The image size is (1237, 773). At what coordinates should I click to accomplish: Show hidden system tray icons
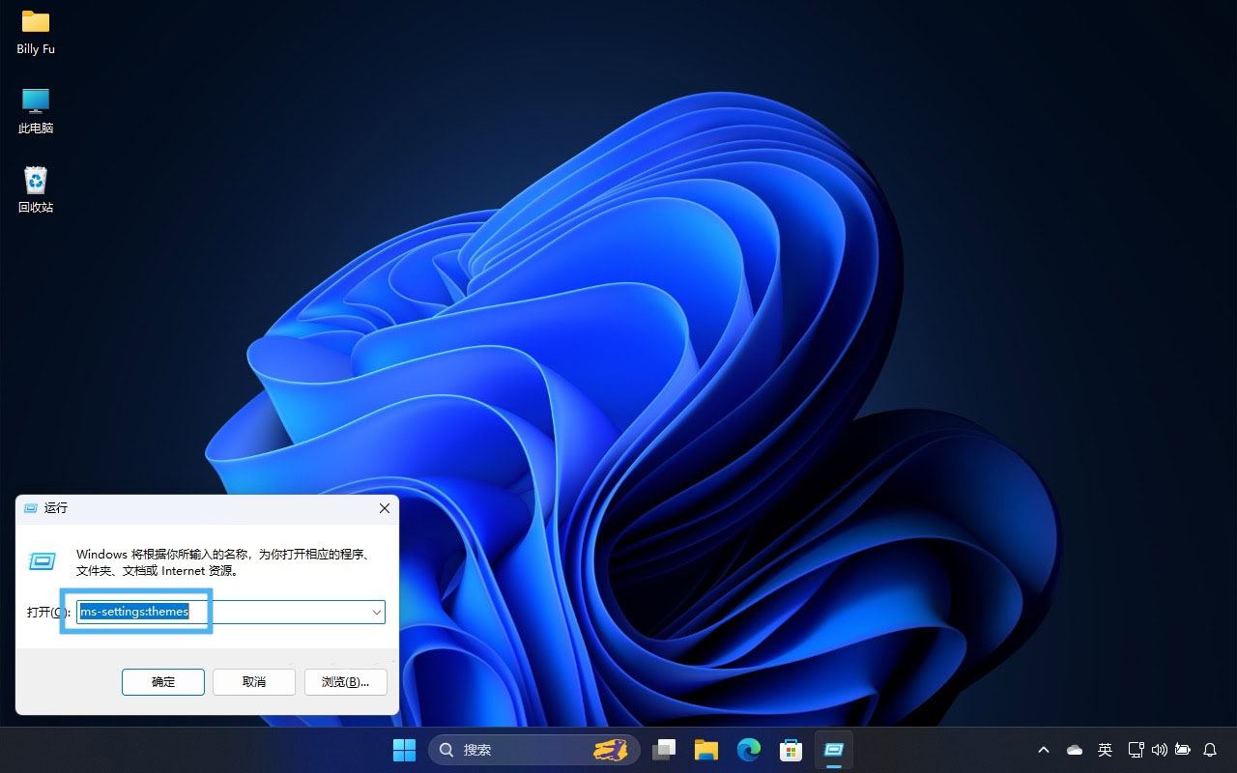click(1044, 750)
